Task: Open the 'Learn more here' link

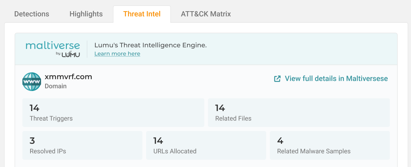Action: click(x=117, y=54)
